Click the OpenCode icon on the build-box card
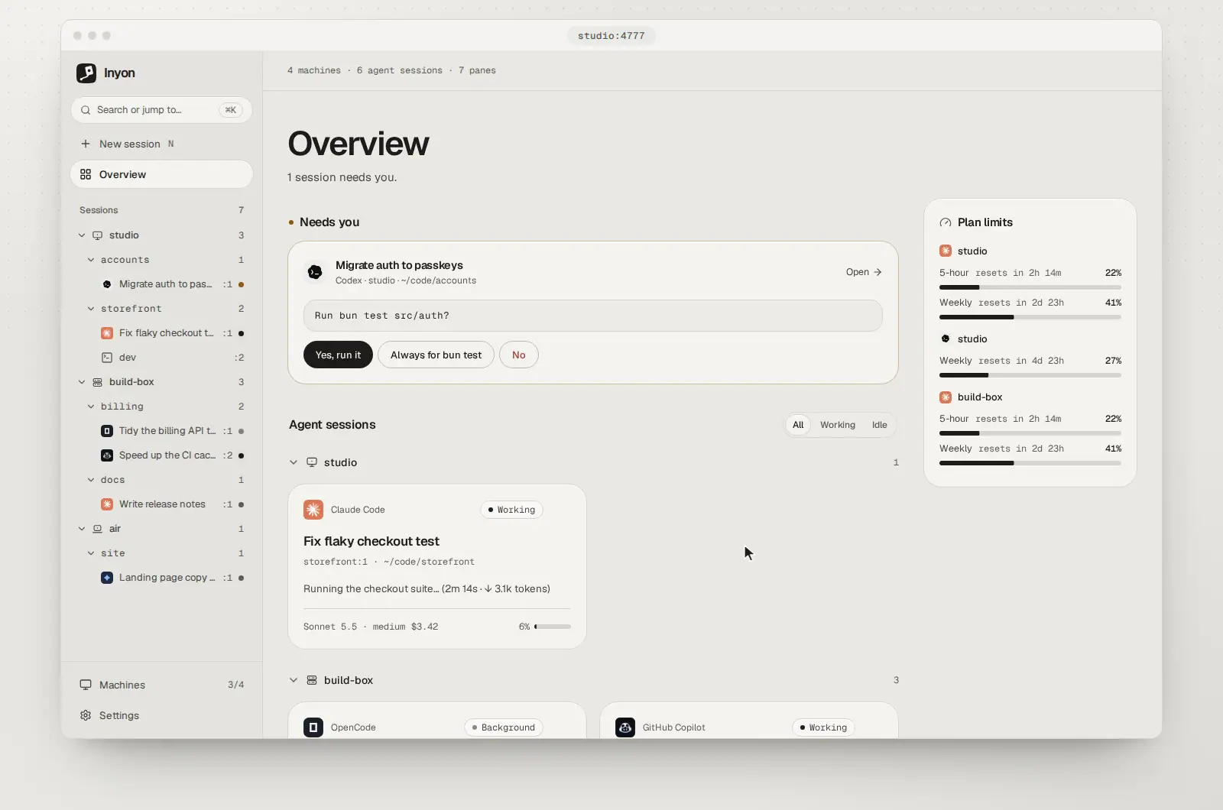1223x810 pixels. 313,727
